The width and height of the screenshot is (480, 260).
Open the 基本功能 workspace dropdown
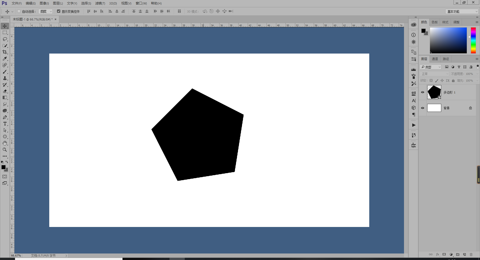coord(461,12)
